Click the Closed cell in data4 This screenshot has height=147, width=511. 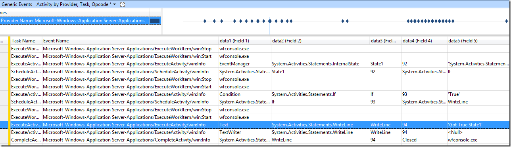coord(424,140)
